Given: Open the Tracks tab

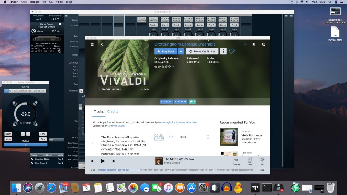Looking at the screenshot, I should pyautogui.click(x=99, y=111).
